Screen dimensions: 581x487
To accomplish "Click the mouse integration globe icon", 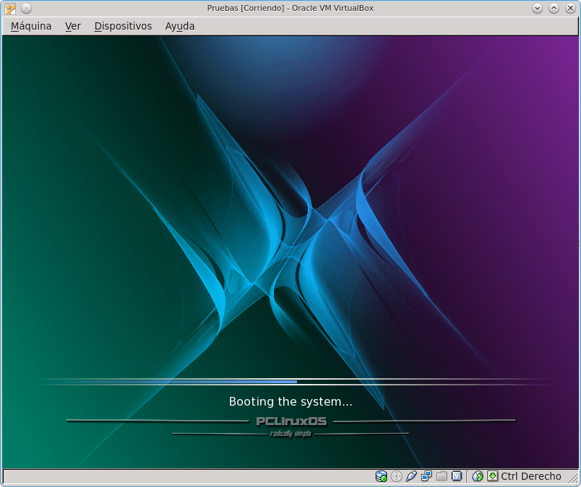I will coord(477,476).
